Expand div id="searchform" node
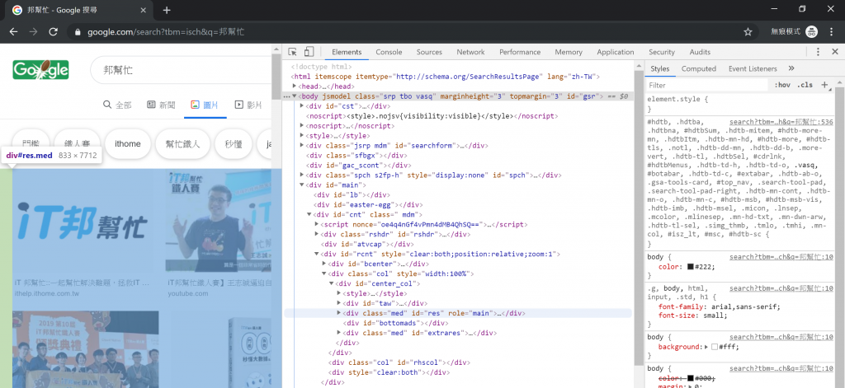 tap(302, 145)
